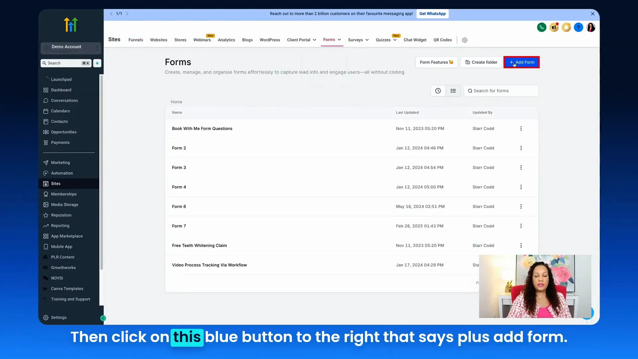This screenshot has width=638, height=359.
Task: Switch to the WordPress tab
Action: pyautogui.click(x=269, y=40)
